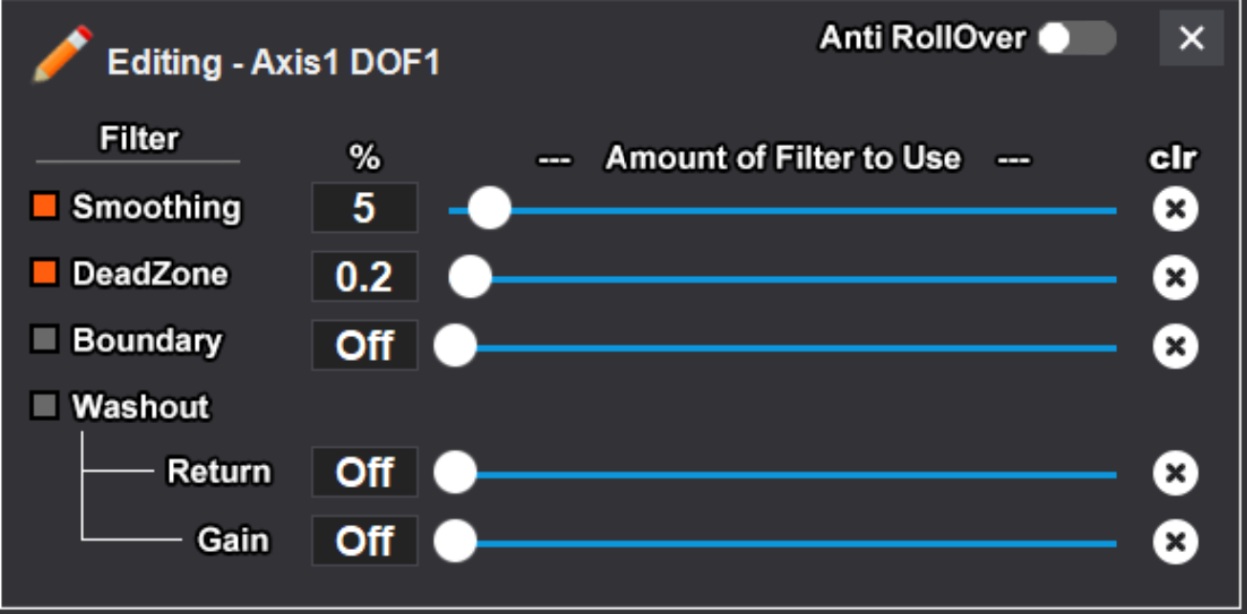This screenshot has height=614, width=1247.
Task: Enable the Boundary filter checkbox
Action: pyautogui.click(x=45, y=340)
